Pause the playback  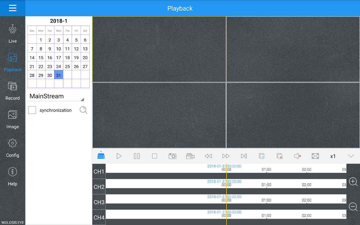[137, 156]
